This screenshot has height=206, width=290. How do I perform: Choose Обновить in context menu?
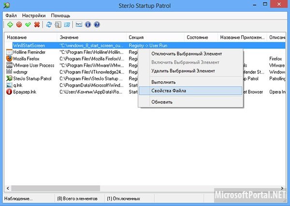190,102
